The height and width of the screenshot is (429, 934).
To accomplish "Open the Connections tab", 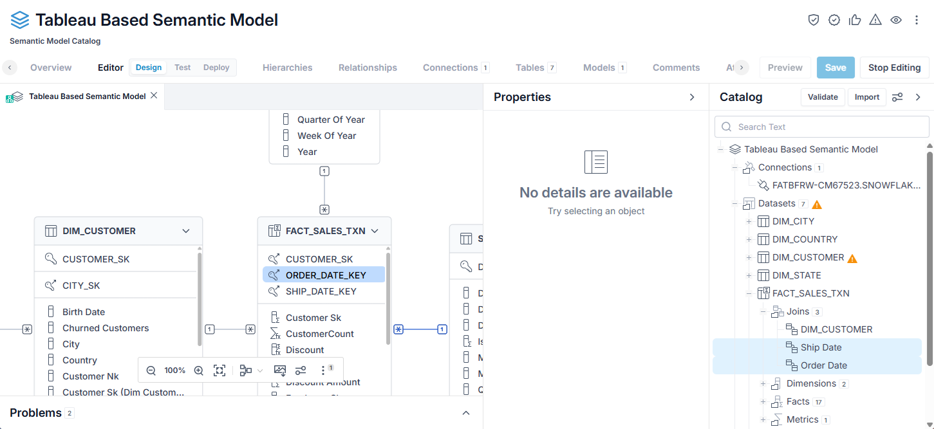I will [x=456, y=68].
